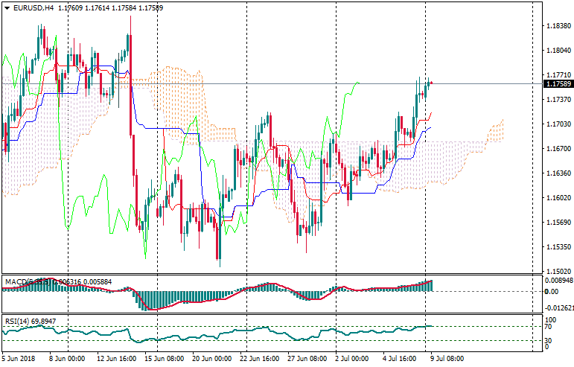The height and width of the screenshot is (367, 574).
Task: Click the 1.16020 price level on axis
Action: coord(553,198)
